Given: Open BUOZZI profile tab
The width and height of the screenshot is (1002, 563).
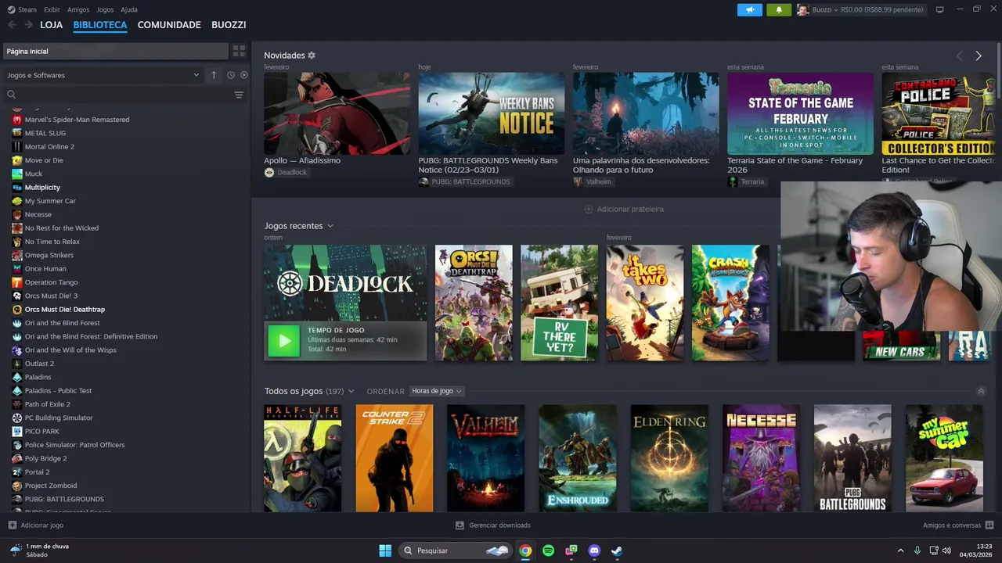Looking at the screenshot, I should click(x=229, y=25).
